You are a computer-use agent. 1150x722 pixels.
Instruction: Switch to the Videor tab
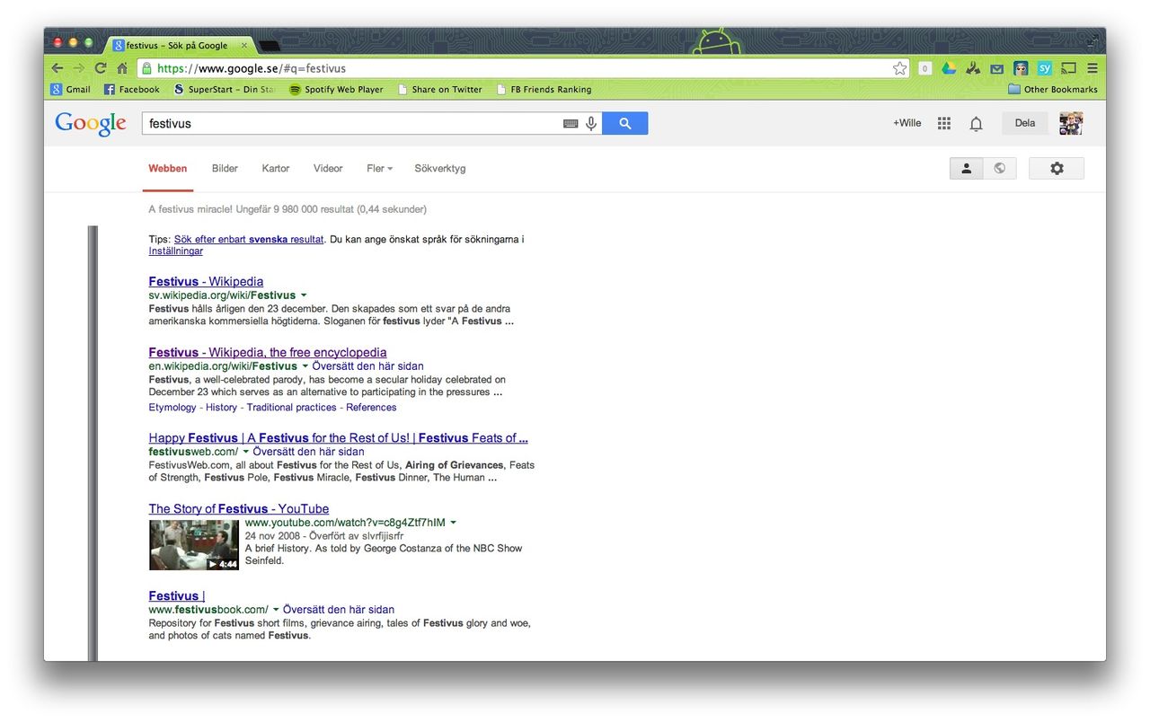point(328,169)
